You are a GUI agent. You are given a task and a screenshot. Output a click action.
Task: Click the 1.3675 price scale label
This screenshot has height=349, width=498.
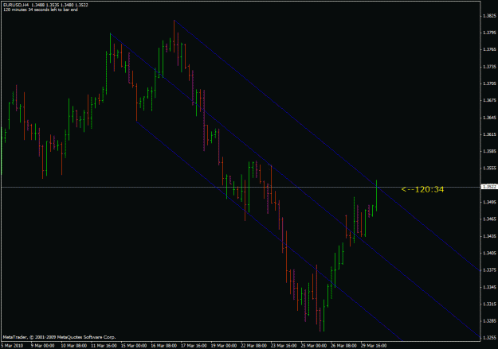(x=489, y=100)
